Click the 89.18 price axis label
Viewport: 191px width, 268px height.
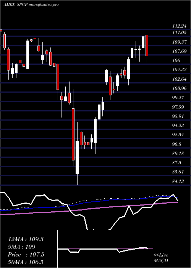coord(178,154)
